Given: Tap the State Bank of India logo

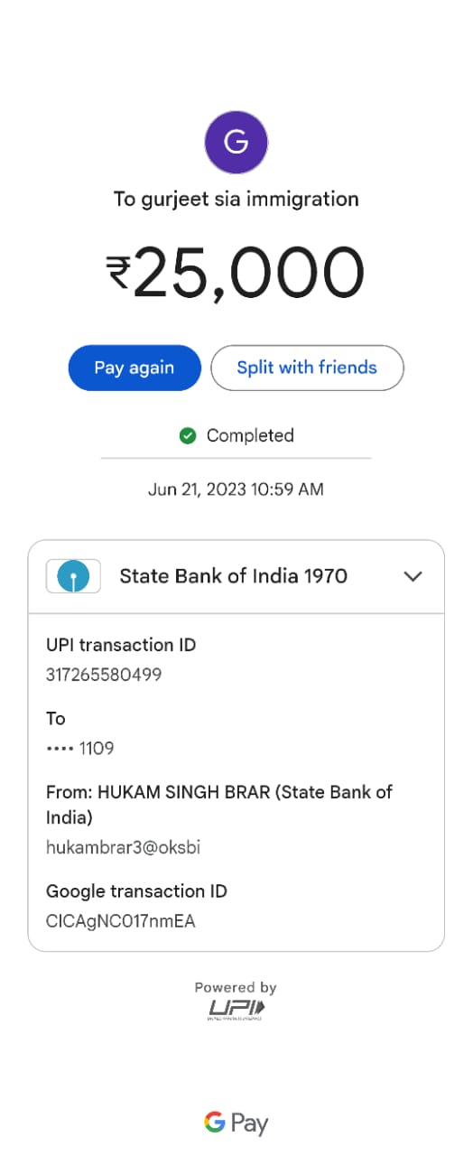Looking at the screenshot, I should tap(73, 576).
